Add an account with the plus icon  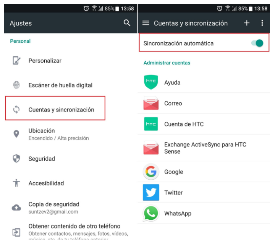[x=247, y=23]
